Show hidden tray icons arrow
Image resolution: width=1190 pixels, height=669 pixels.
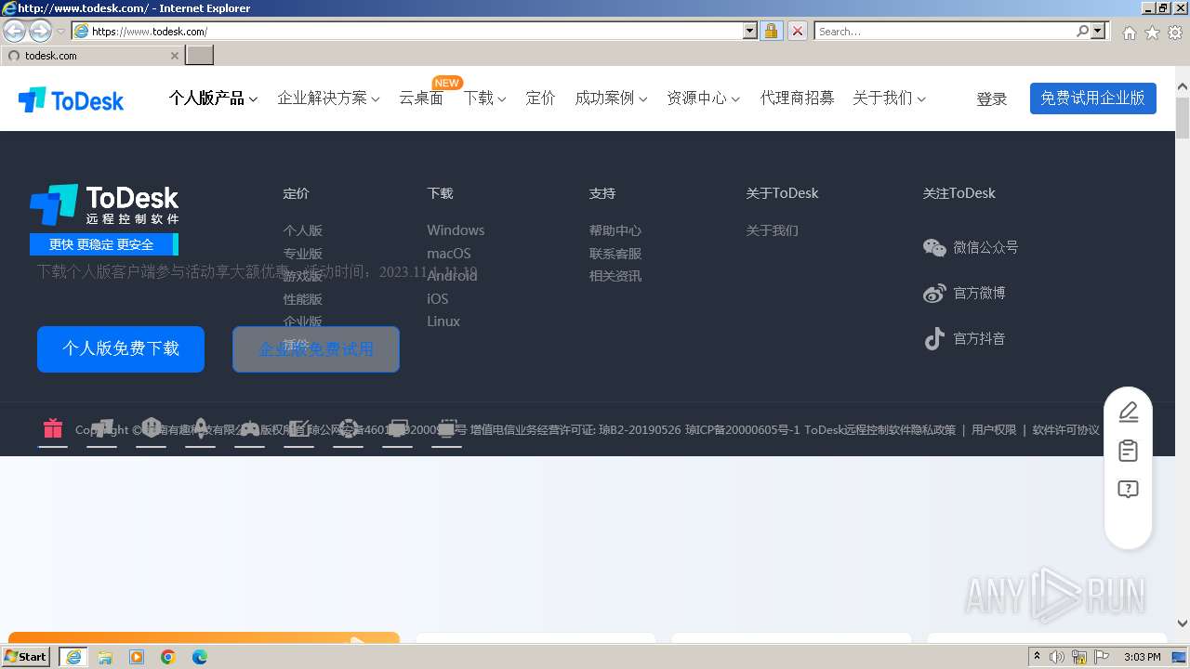1038,656
